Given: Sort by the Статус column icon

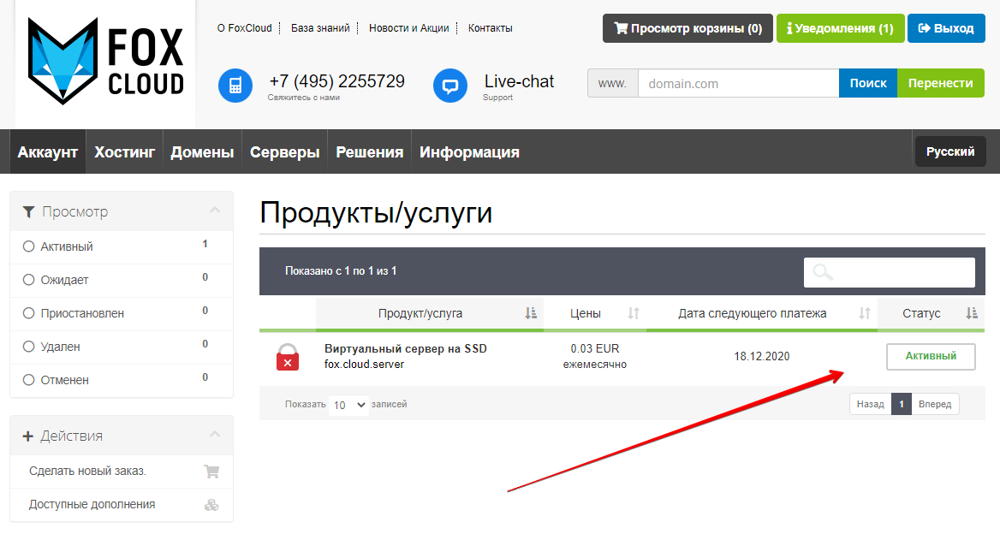Looking at the screenshot, I should coord(972,313).
